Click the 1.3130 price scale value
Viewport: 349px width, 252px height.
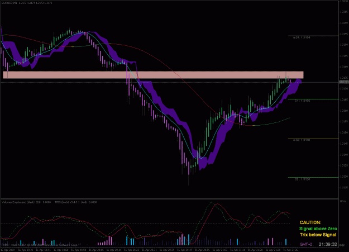click(x=344, y=177)
